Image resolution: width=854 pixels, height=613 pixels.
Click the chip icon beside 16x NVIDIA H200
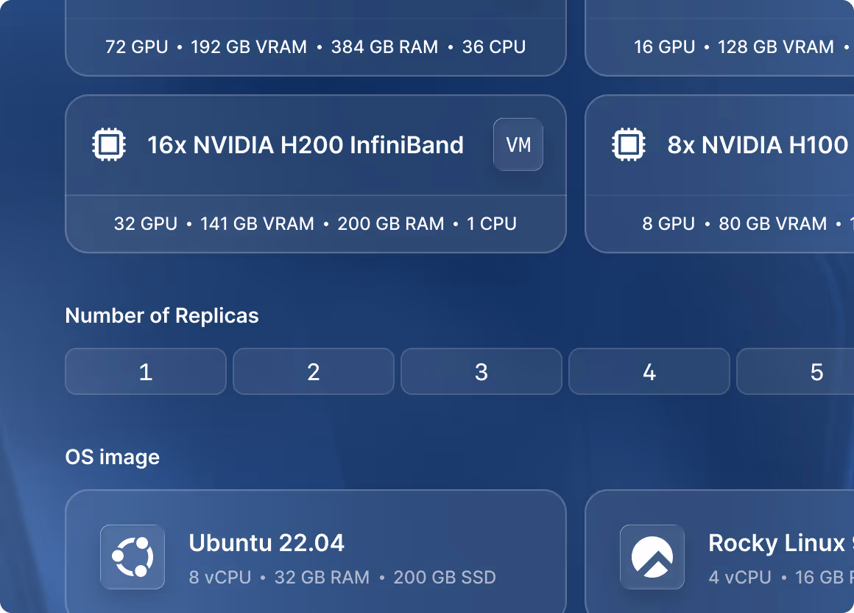pos(109,144)
